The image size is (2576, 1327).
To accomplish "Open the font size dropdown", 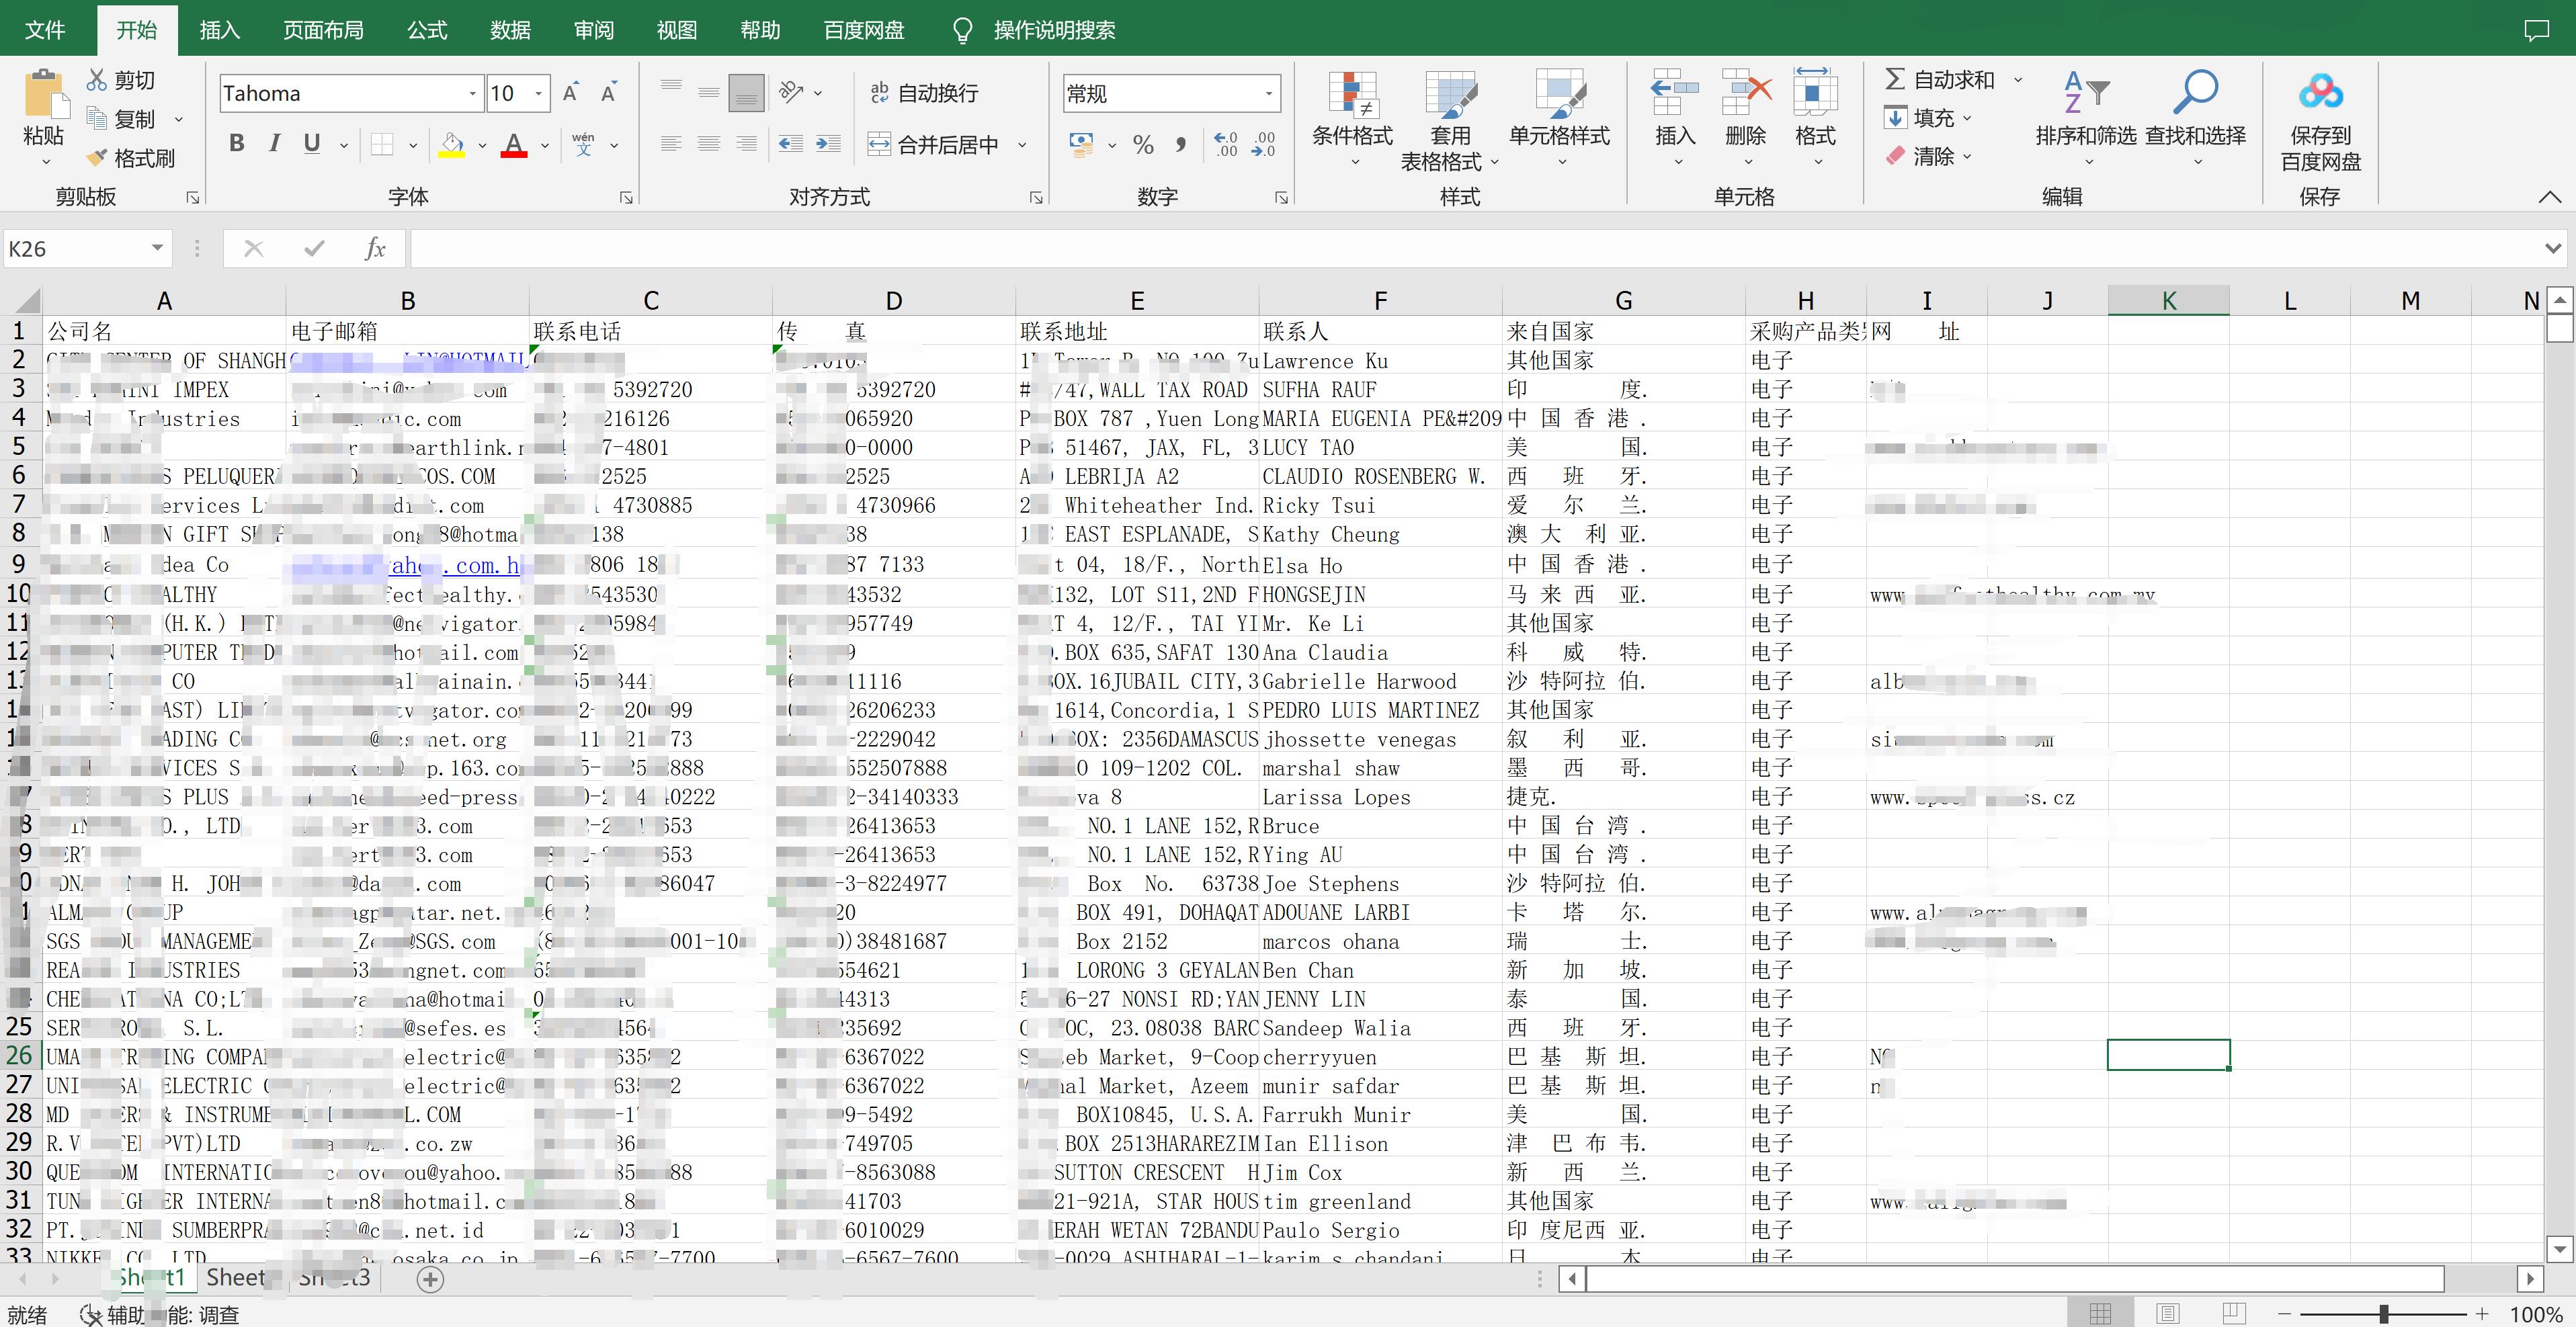I will point(539,93).
